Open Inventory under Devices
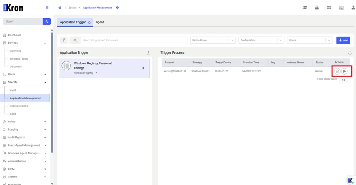 [x=15, y=51]
